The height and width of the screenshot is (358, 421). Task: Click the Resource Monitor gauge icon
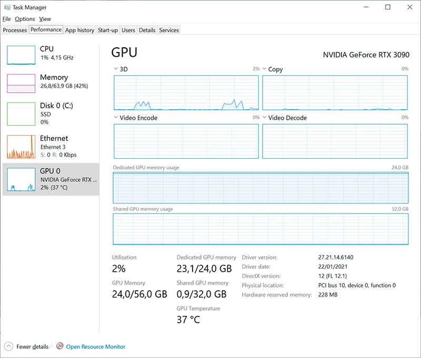[60, 346]
